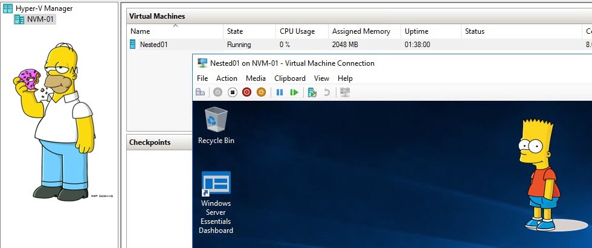Viewport: 592px width, 248px height.
Task: Click the Ctrl+Alt+Del toolbar icon
Action: [x=200, y=92]
